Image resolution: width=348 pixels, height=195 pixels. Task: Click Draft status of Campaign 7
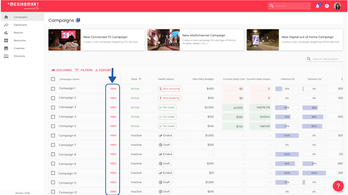tap(165, 145)
